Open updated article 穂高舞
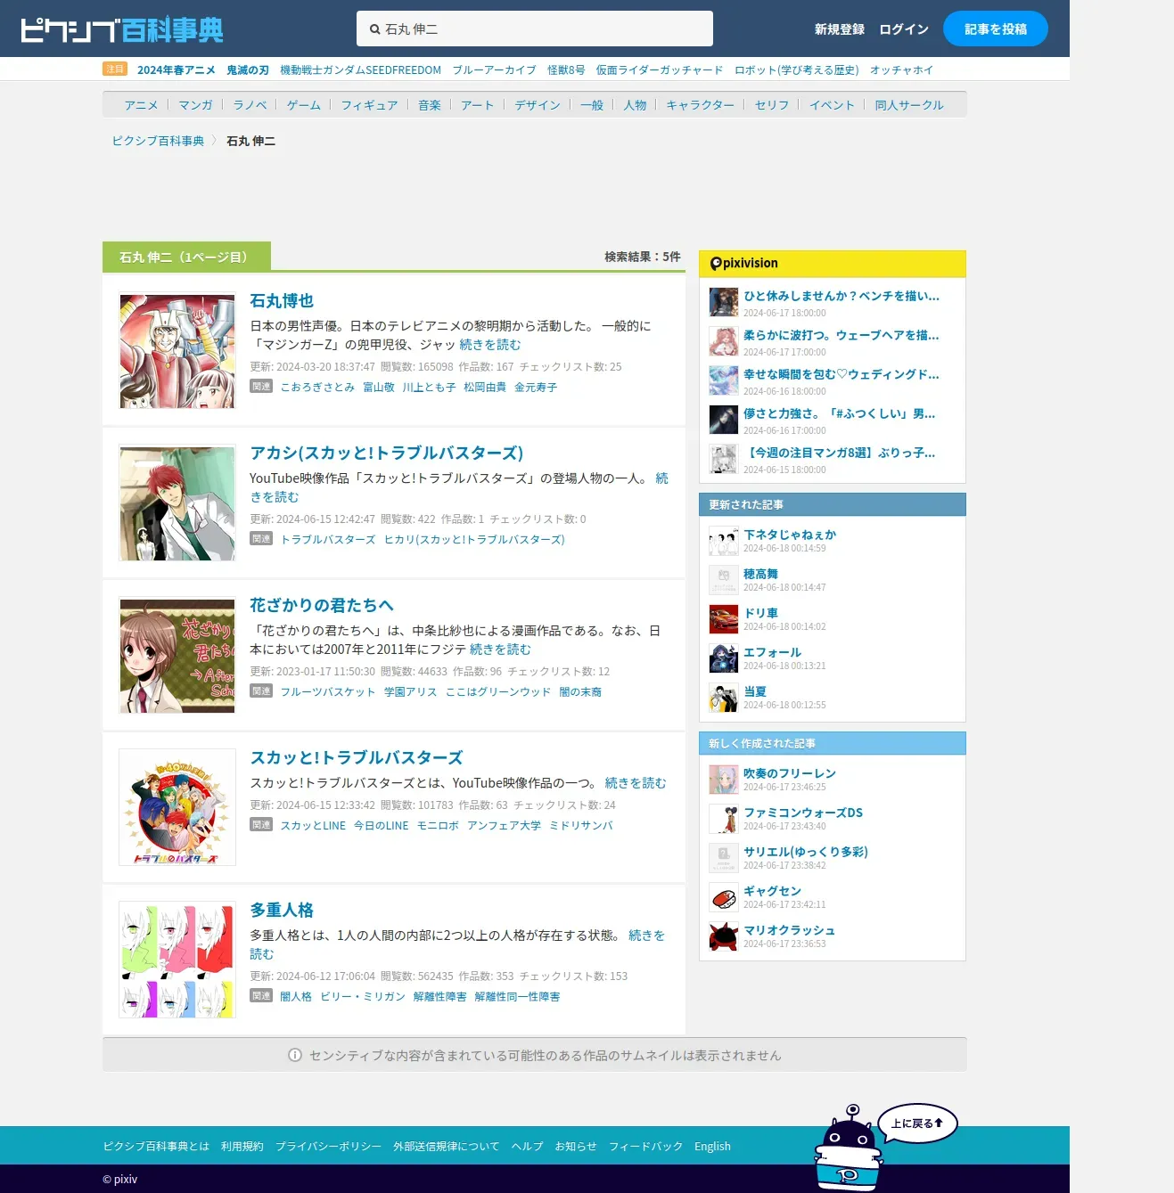 tap(760, 574)
